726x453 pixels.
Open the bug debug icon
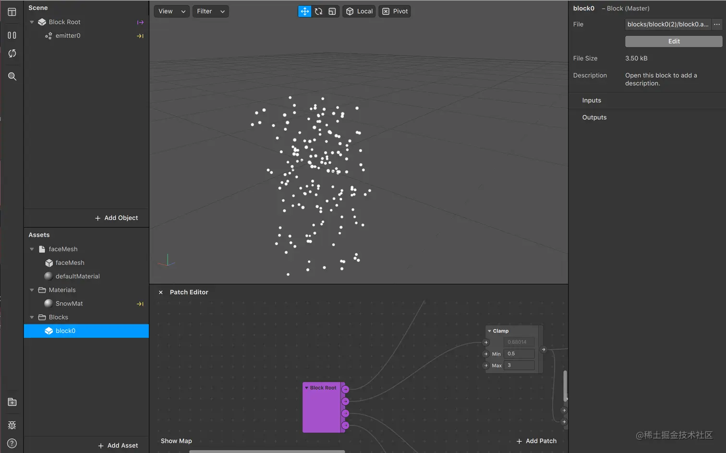click(12, 425)
